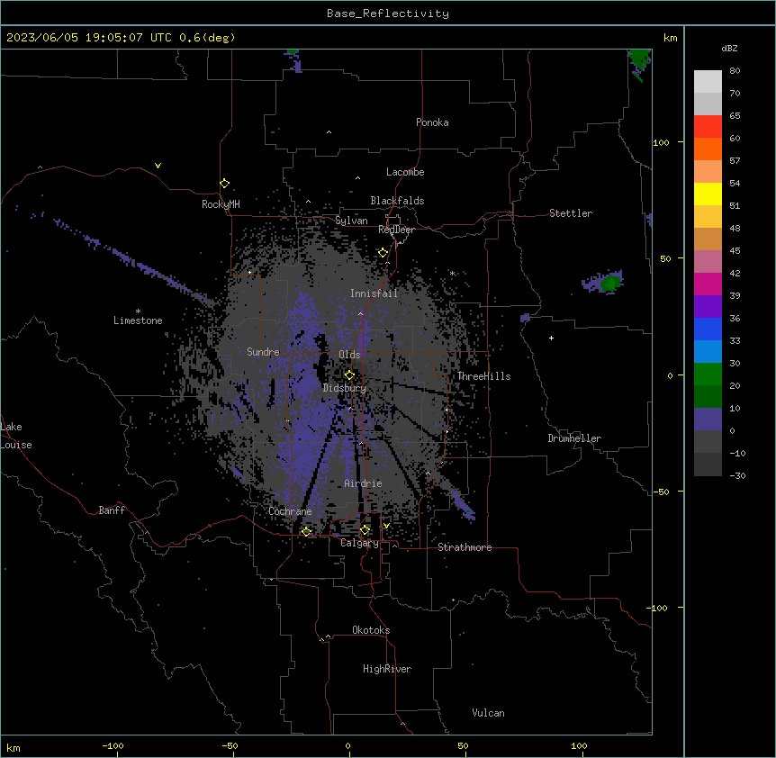Click the yellow 51-54 dBZ legend swatch
Image resolution: width=776 pixels, height=758 pixels.
708,194
